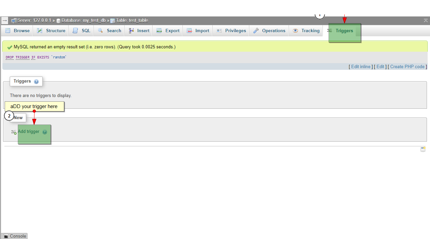Image resolution: width=430 pixels, height=239 pixels.
Task: Click the TRIGGER keyword in the query
Action: click(x=23, y=57)
